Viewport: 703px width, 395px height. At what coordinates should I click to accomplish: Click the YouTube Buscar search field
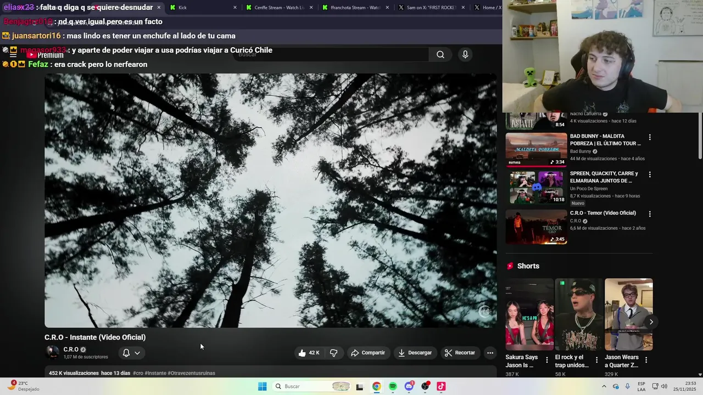(331, 54)
